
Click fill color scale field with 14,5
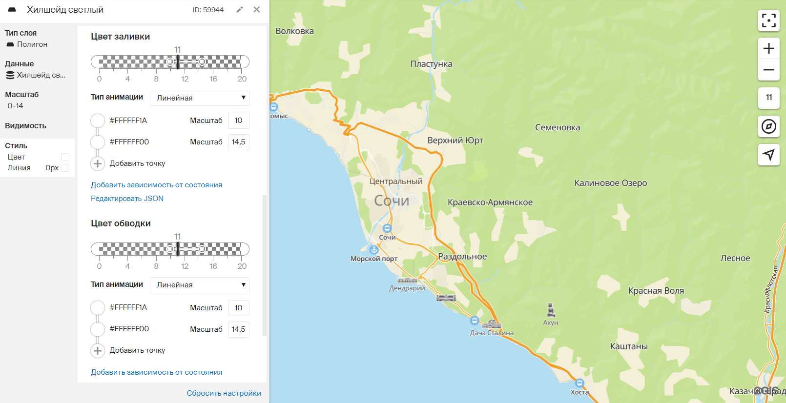point(238,142)
